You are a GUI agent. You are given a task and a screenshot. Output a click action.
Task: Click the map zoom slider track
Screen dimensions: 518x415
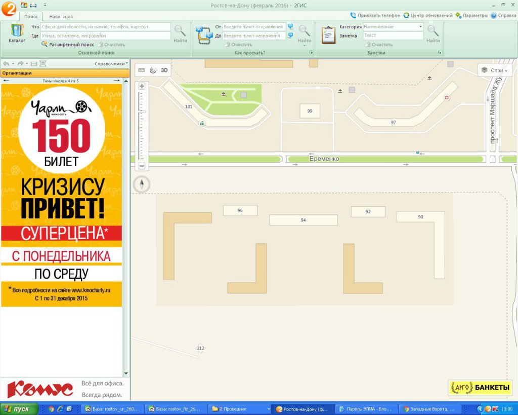142,126
